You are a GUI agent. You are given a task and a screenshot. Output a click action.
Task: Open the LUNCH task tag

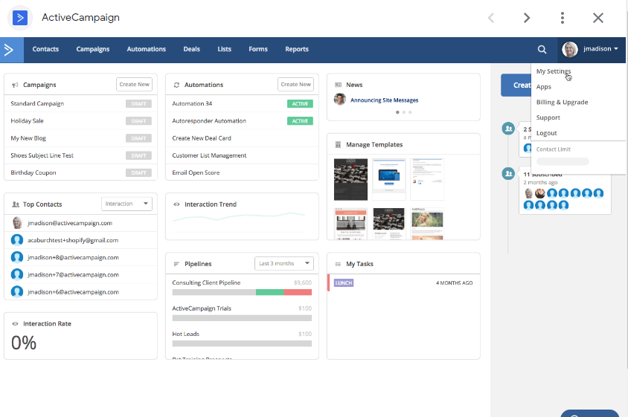point(344,283)
